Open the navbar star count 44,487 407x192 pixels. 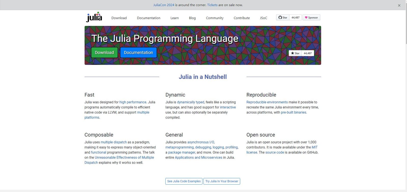tap(295, 18)
